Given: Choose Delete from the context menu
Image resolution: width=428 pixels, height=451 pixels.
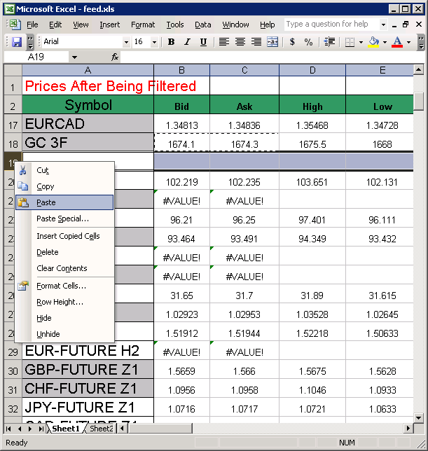Looking at the screenshot, I should tap(64, 252).
